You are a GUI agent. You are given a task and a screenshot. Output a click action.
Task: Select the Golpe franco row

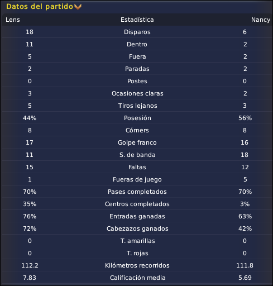pos(137,142)
